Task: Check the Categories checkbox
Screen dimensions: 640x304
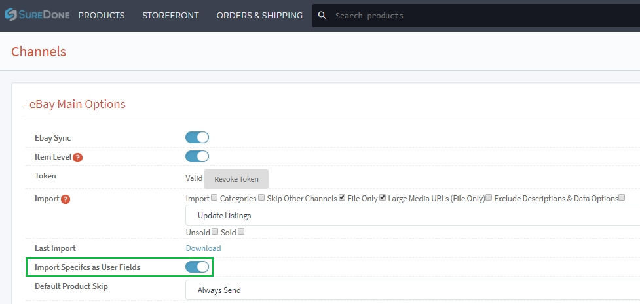Action: point(261,198)
